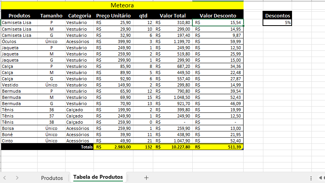Select Valor Total cell 310,80

(173, 22)
